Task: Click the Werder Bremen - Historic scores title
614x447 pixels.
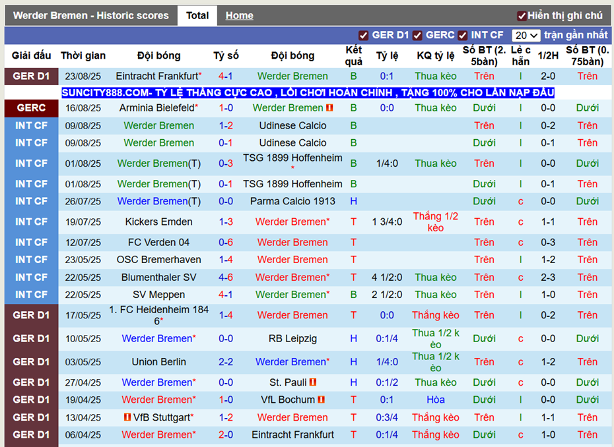Action: [91, 16]
